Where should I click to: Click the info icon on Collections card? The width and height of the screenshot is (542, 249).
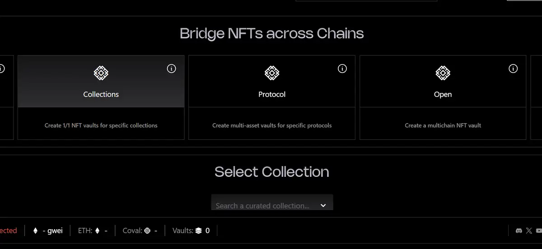(x=171, y=69)
